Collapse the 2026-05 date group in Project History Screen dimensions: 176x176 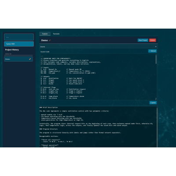pyautogui.click(x=8, y=54)
